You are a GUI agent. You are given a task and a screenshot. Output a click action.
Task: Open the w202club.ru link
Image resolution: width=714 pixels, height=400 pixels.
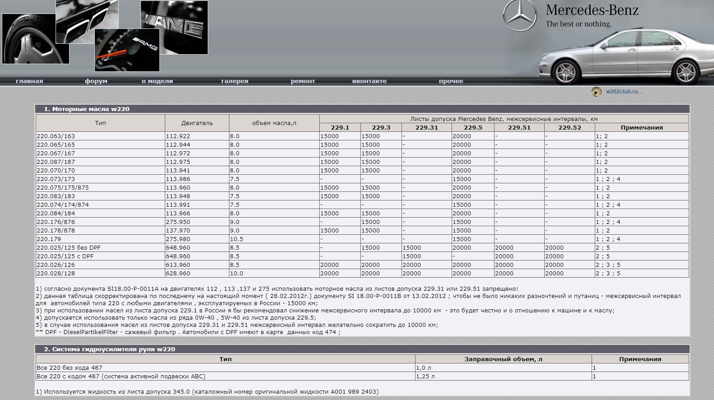point(624,92)
